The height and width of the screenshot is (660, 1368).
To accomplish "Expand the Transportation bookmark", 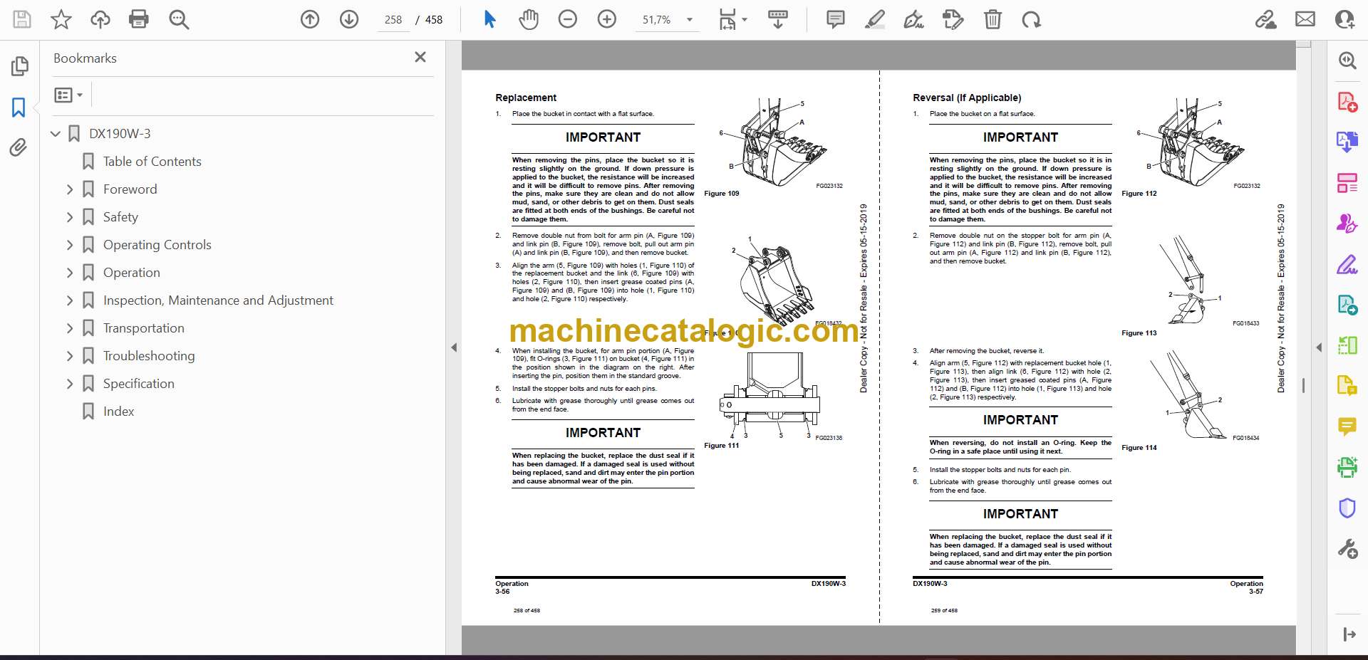I will click(x=69, y=328).
